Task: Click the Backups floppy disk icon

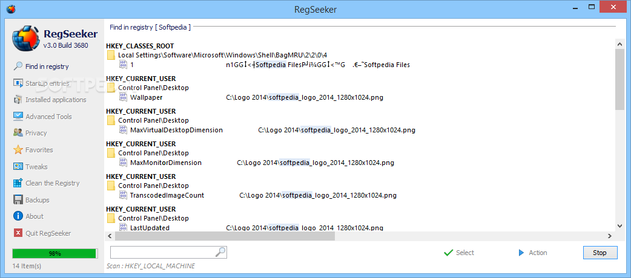Action: pos(18,199)
